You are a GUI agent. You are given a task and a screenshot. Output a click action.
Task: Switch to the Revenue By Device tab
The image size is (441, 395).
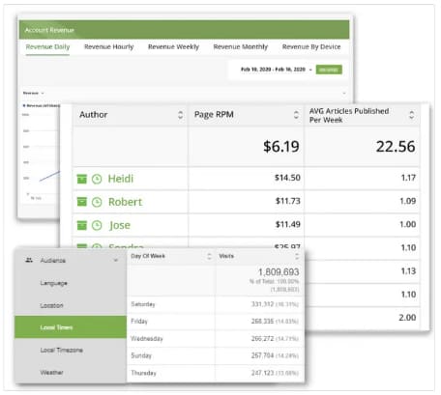(x=311, y=47)
